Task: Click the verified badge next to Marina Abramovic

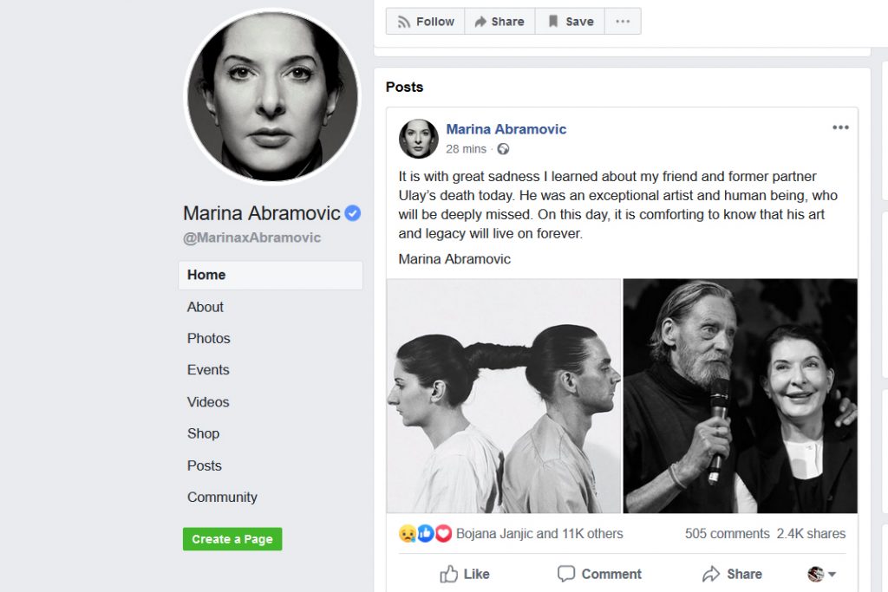Action: click(x=351, y=212)
